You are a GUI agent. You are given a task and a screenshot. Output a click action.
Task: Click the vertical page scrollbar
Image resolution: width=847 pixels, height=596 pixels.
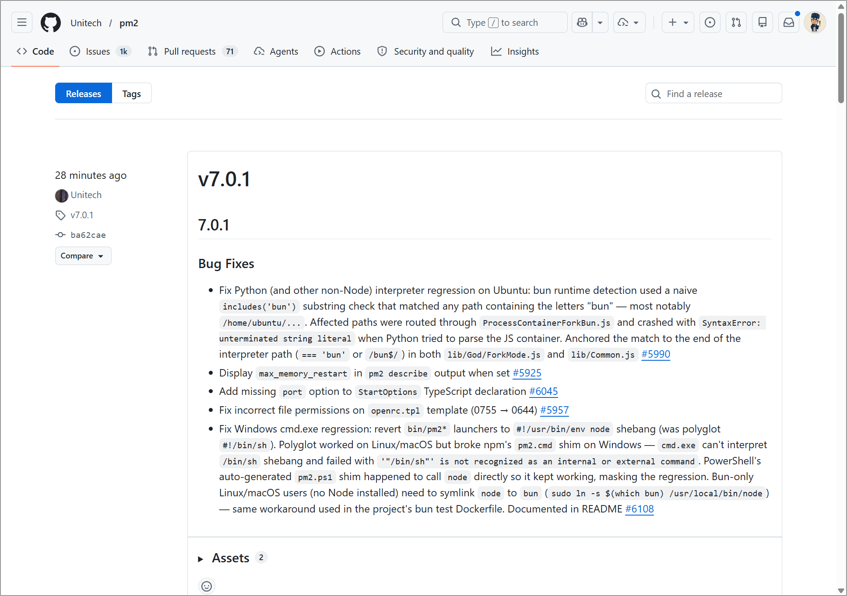[841, 59]
